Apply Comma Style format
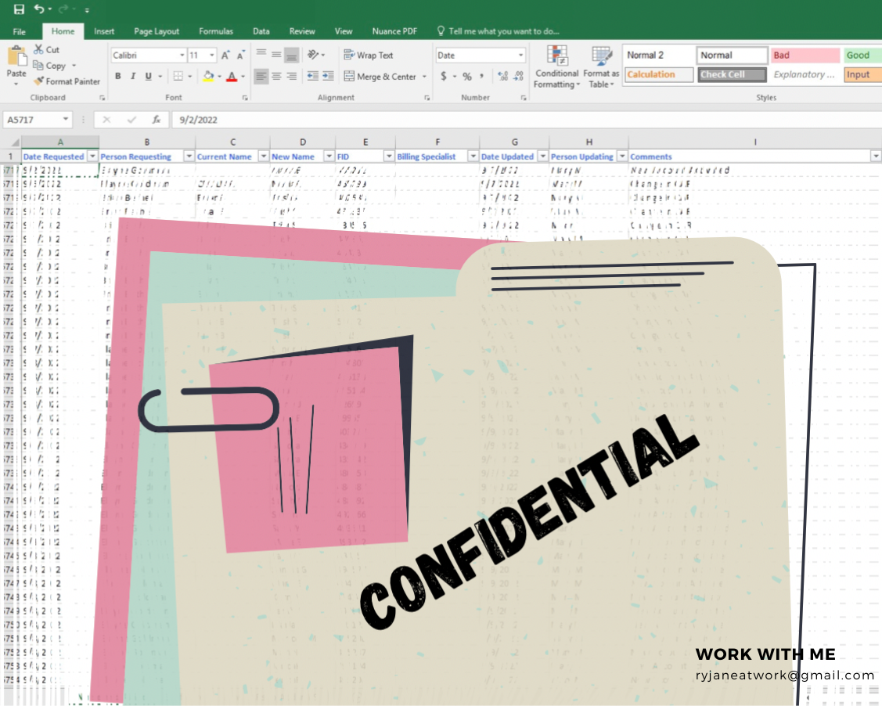Viewport: 882px width, 706px height. pos(482,76)
